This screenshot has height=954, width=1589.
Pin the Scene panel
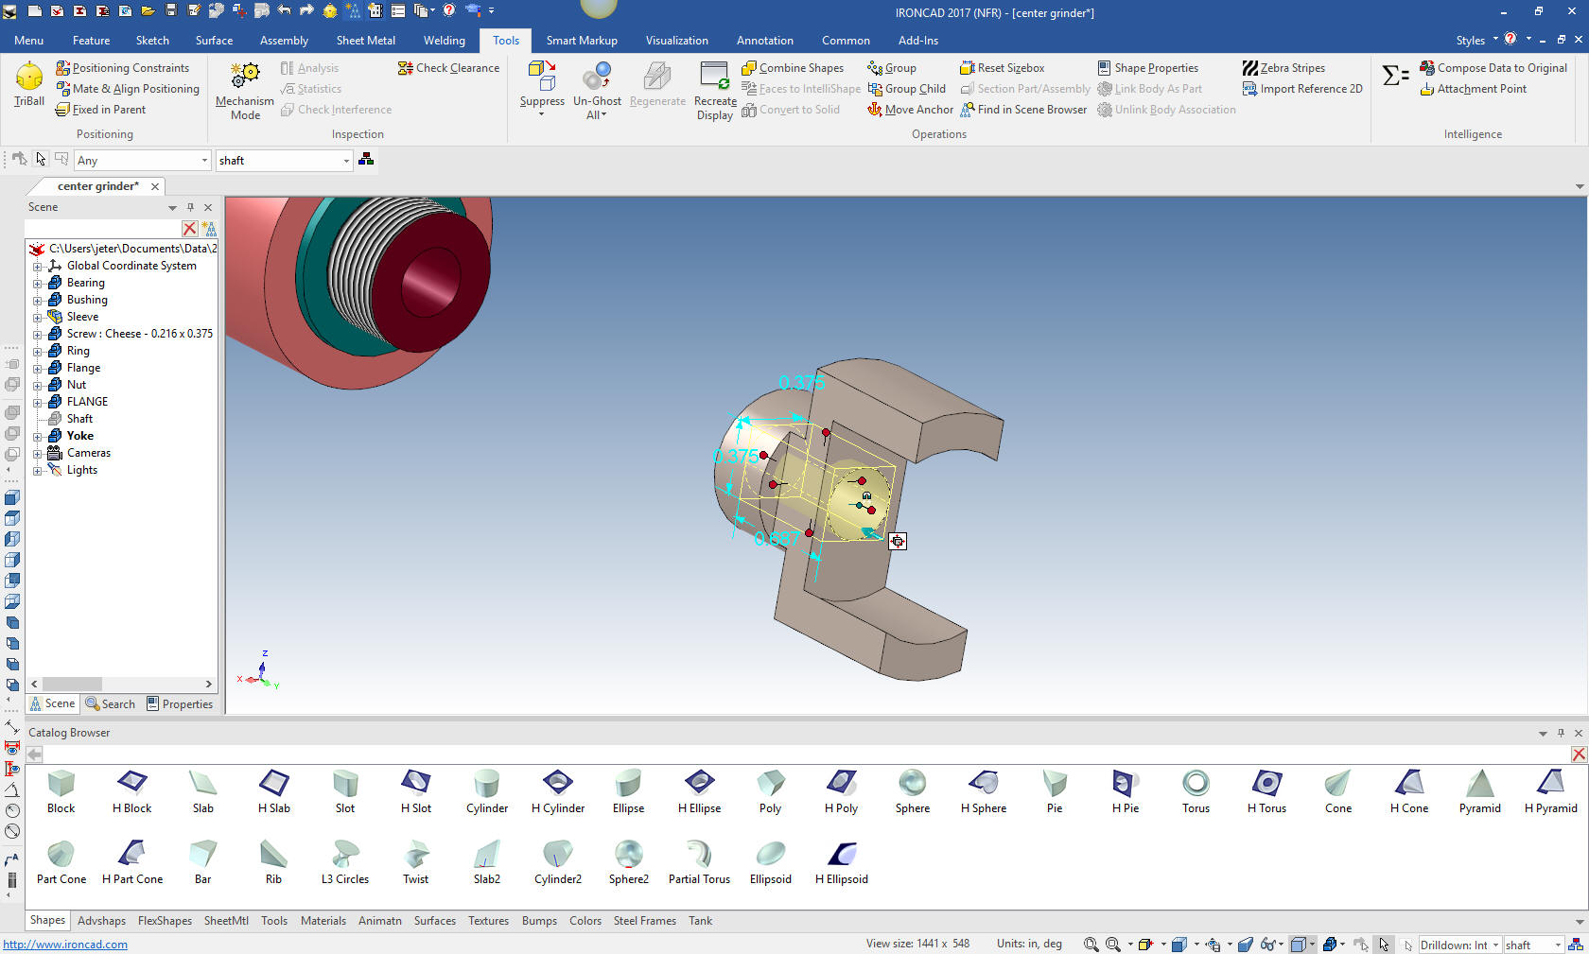[190, 207]
